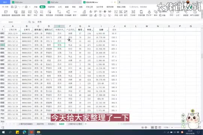Switch to the Data ribbon tab
203x135 pixels.
(67, 7)
